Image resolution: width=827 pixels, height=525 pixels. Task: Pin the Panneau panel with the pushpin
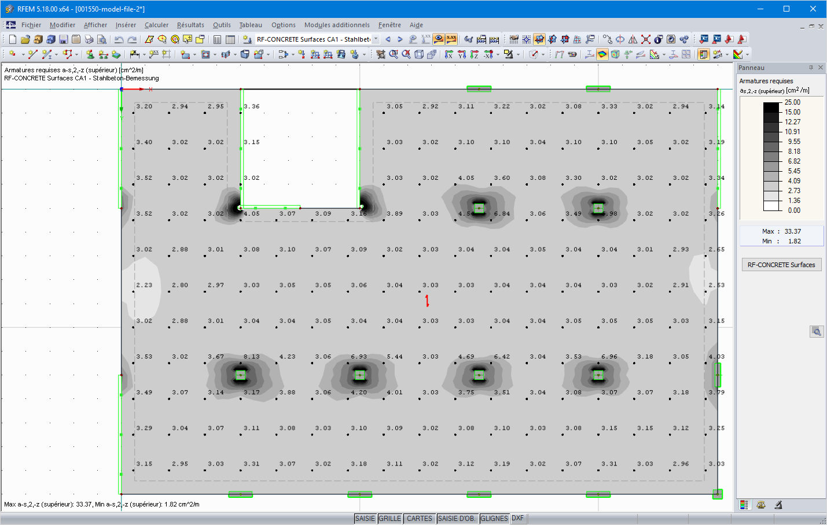(811, 68)
